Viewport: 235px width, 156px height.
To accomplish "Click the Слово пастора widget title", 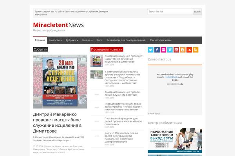I will tap(159, 59).
